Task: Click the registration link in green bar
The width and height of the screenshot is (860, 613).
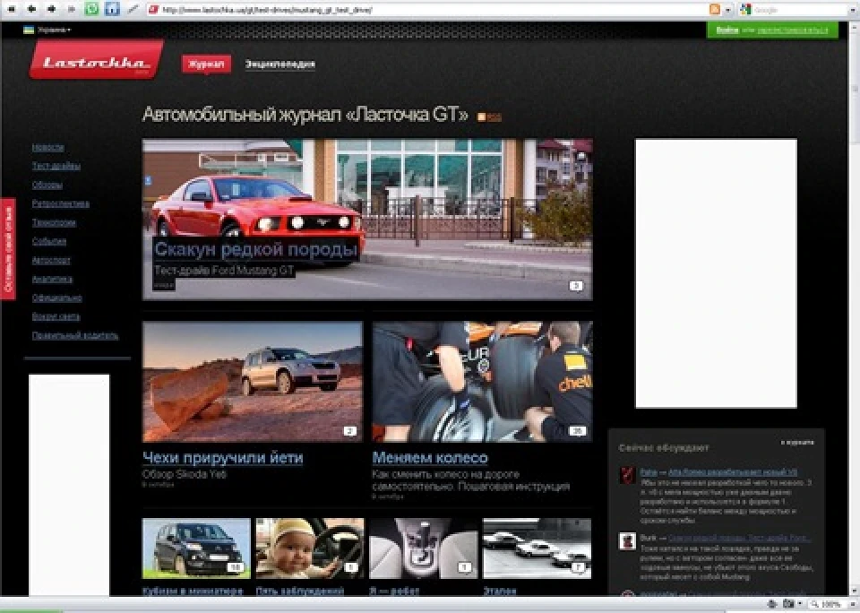Action: point(792,30)
